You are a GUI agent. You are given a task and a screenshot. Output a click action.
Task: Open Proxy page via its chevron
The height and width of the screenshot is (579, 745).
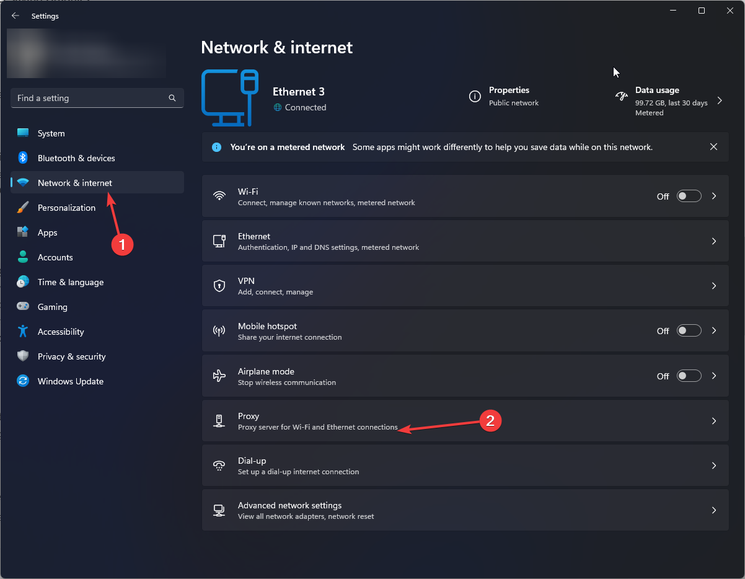click(x=714, y=421)
